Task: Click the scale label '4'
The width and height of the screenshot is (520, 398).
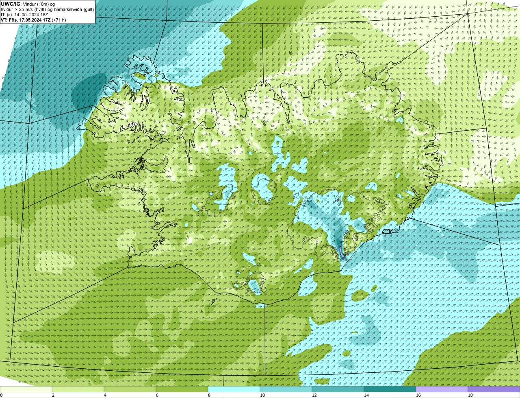Action: (x=105, y=395)
